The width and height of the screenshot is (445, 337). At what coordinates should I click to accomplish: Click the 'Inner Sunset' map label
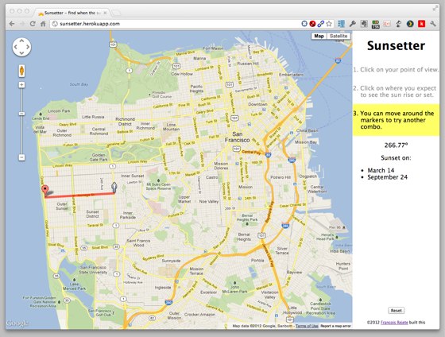point(132,176)
